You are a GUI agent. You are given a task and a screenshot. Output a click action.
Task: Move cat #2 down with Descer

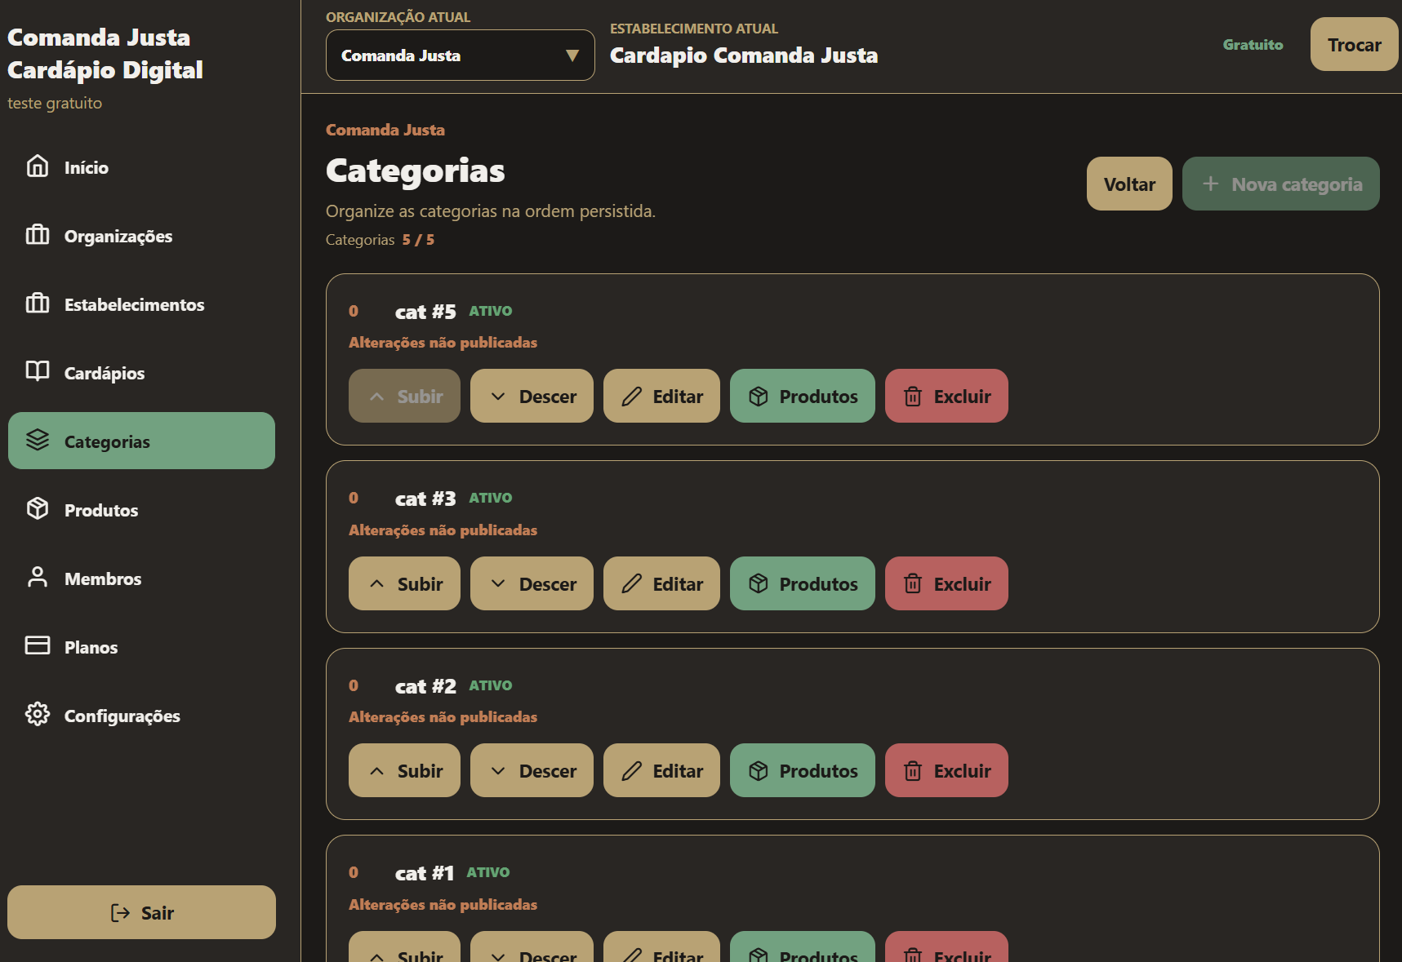pos(532,770)
